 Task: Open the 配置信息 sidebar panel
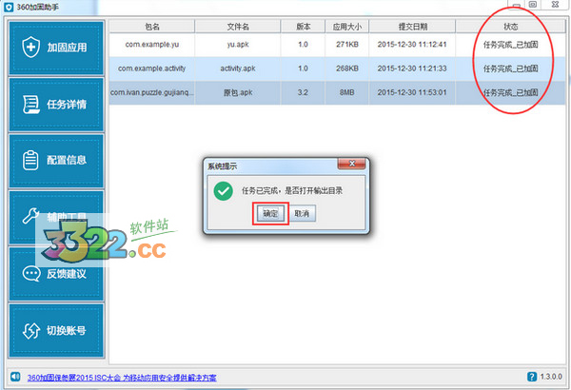[56, 161]
